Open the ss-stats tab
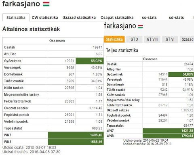The height and width of the screenshot is (155, 194). click(x=149, y=18)
